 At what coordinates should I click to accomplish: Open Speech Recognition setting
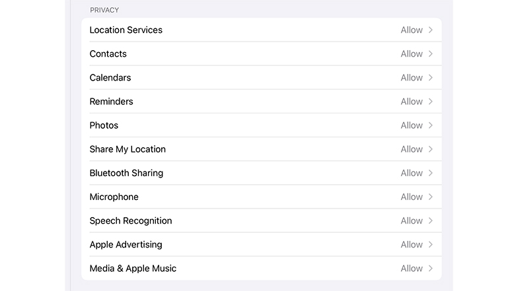point(131,220)
